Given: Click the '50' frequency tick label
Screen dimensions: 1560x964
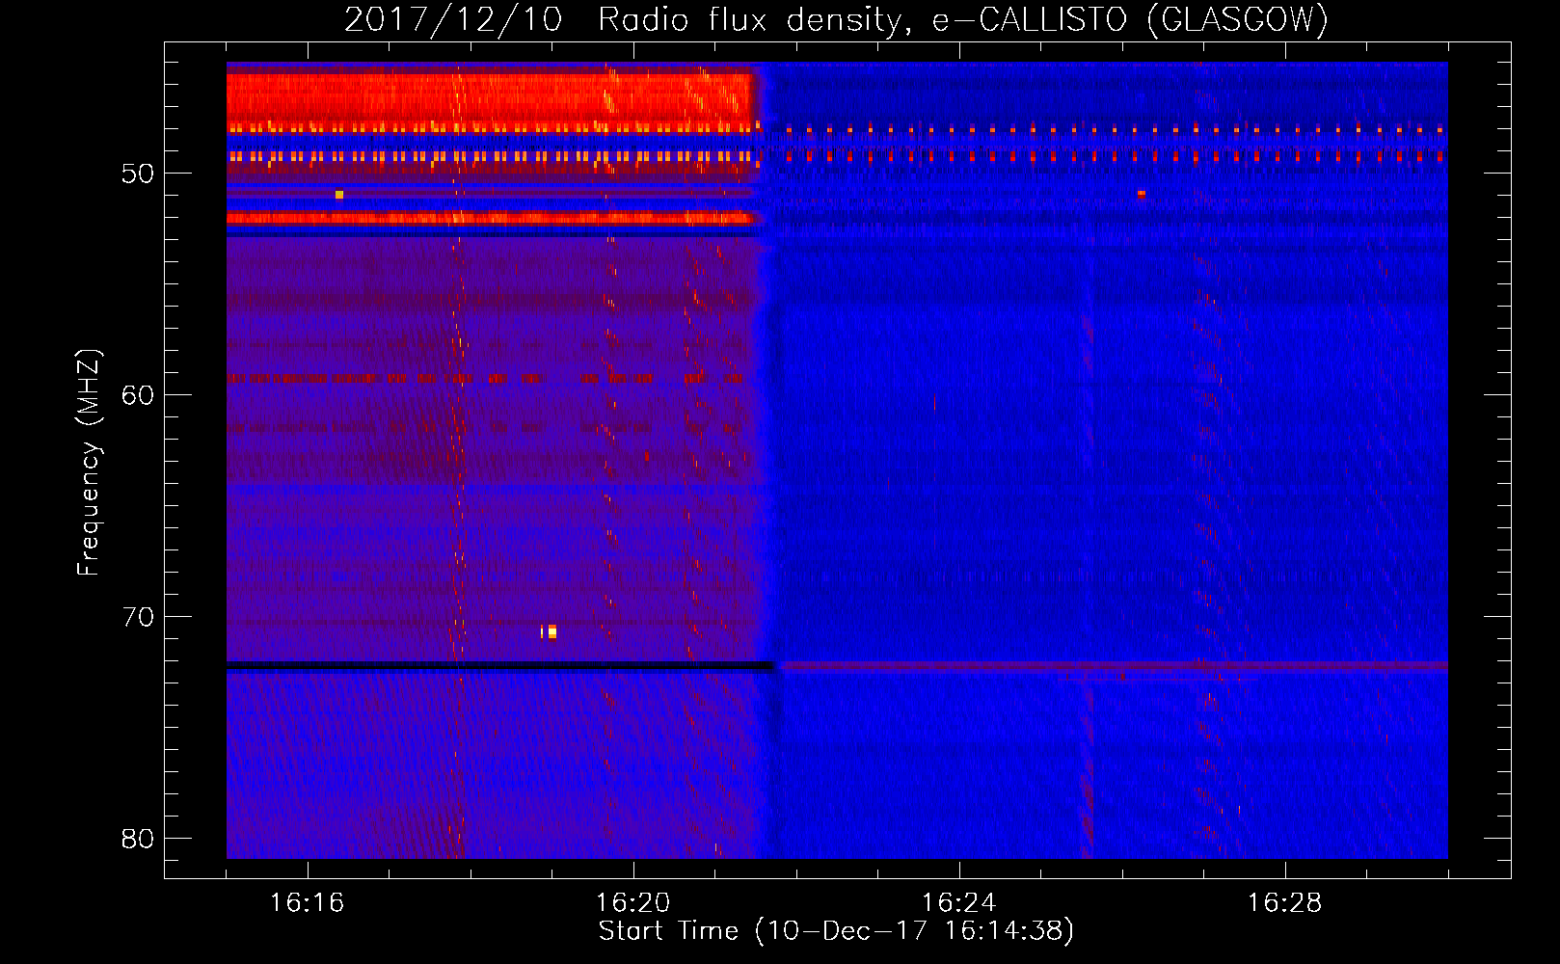Looking at the screenshot, I should pos(138,174).
